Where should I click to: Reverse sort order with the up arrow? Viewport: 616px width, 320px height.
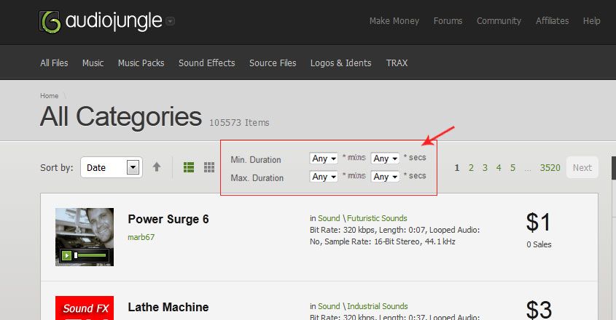click(156, 167)
